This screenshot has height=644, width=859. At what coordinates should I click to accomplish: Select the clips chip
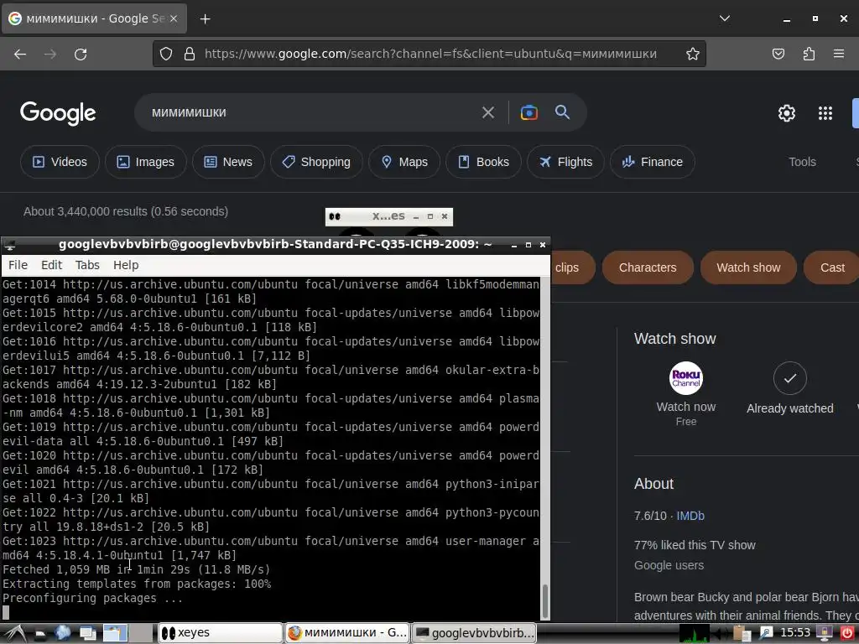tap(572, 267)
